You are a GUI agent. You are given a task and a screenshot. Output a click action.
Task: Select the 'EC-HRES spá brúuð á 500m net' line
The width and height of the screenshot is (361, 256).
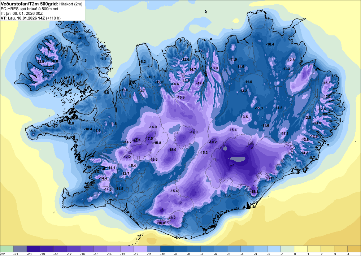coord(30,9)
